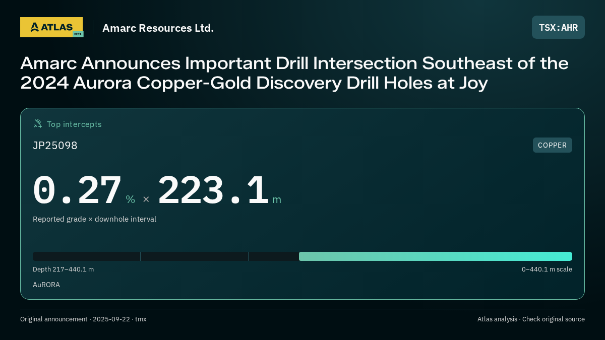Click the Top intercepts drill icon
Image resolution: width=605 pixels, height=340 pixels.
click(38, 123)
